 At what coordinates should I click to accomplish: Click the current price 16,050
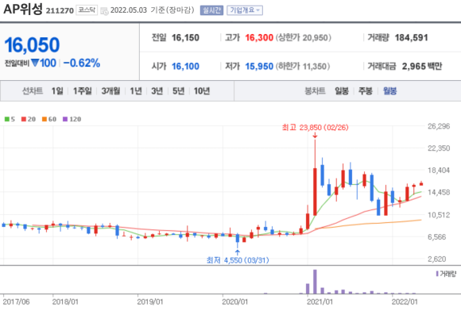32,45
